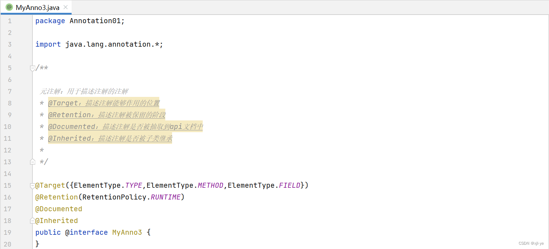549x249 pixels.
Task: Click the highlighted @Target comment line 8
Action: [x=104, y=103]
